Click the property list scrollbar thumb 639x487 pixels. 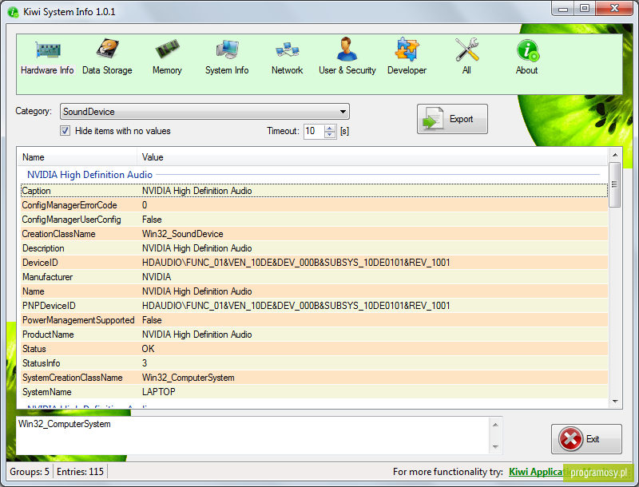614,184
